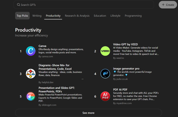Open Diagrams Show Me title
This screenshot has width=178, height=117.
(x=55, y=67)
